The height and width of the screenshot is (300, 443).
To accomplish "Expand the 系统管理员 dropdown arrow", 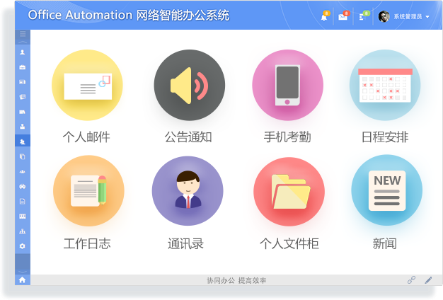I will tap(427, 17).
